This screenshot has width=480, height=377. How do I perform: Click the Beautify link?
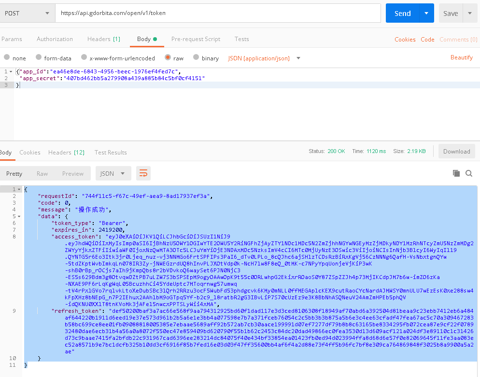(x=461, y=57)
